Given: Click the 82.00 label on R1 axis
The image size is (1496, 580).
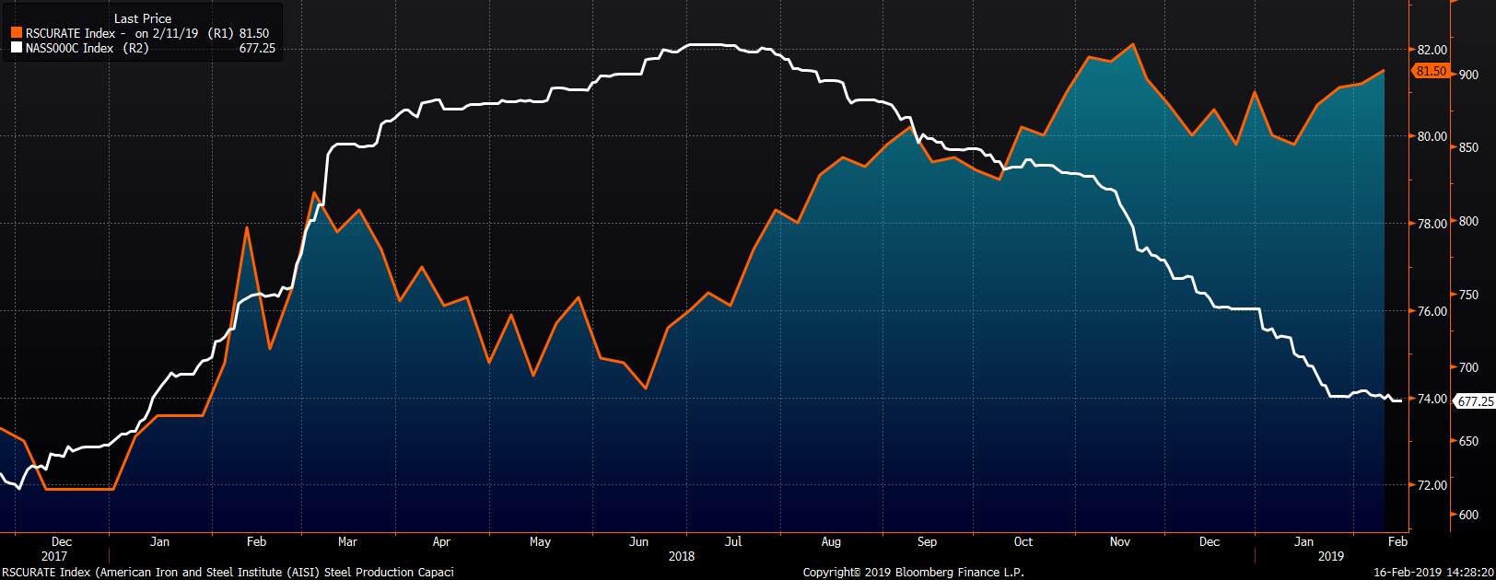Looking at the screenshot, I should click(x=1432, y=50).
